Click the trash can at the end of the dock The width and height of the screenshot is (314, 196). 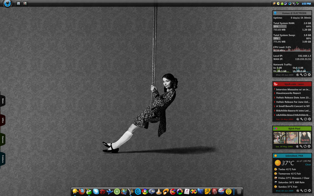click(239, 191)
